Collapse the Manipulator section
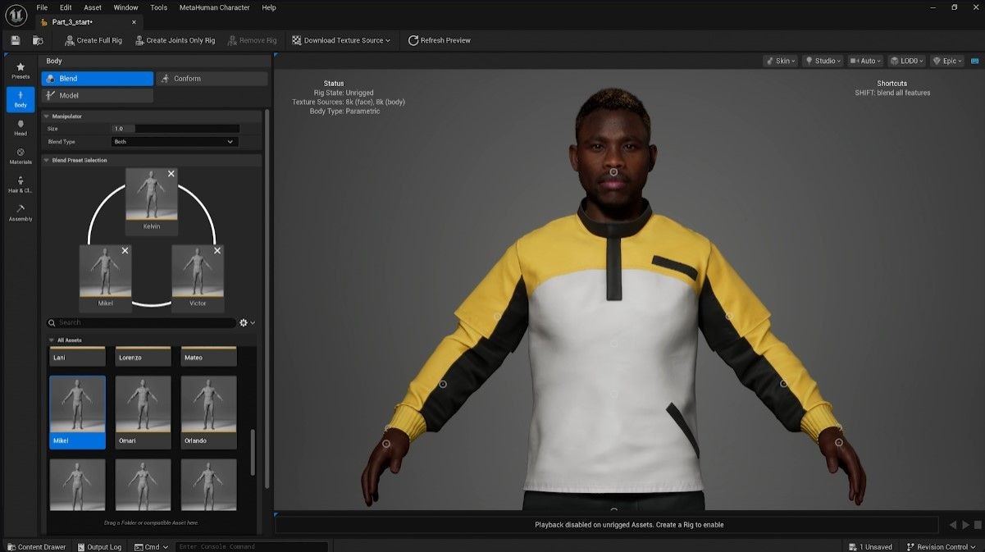This screenshot has width=985, height=552. click(47, 116)
